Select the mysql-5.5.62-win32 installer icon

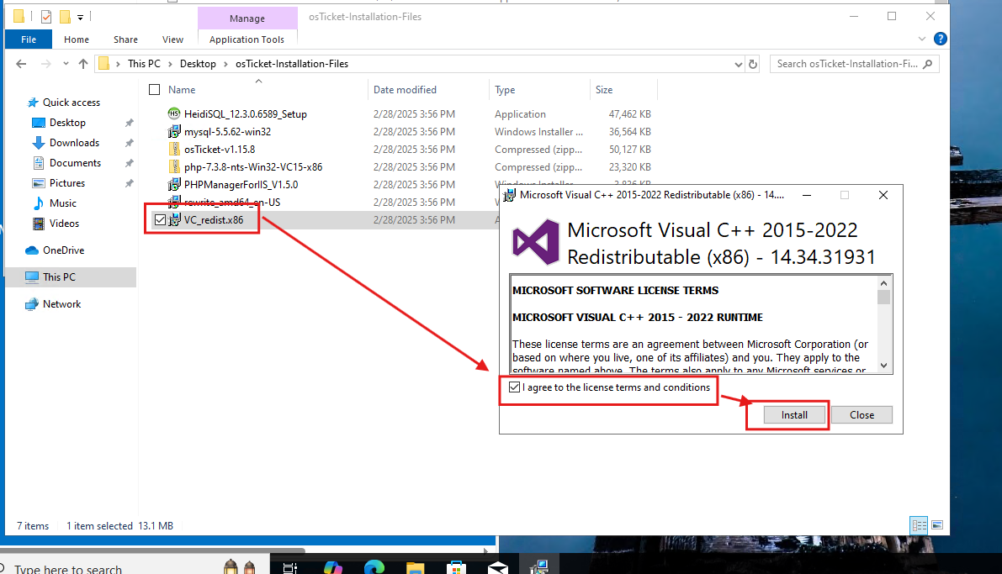pos(174,132)
